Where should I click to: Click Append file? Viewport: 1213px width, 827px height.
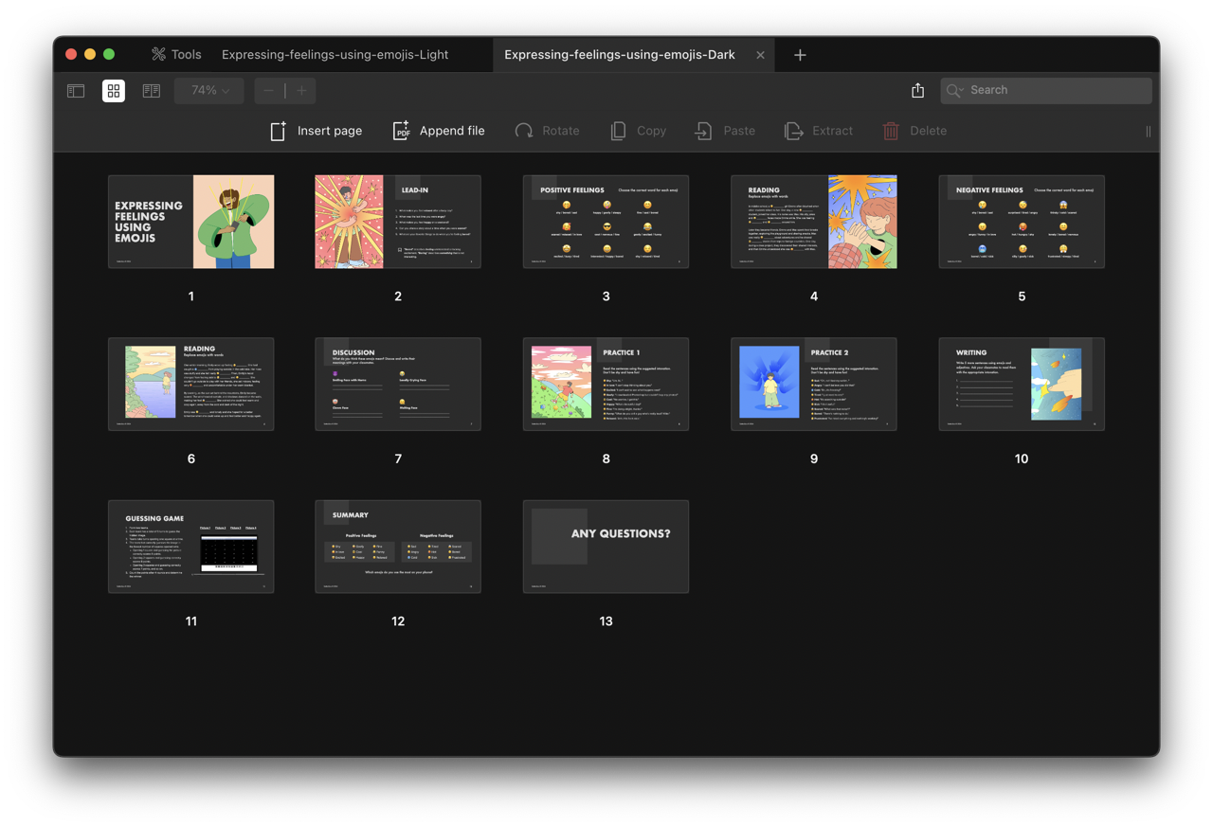click(x=439, y=131)
